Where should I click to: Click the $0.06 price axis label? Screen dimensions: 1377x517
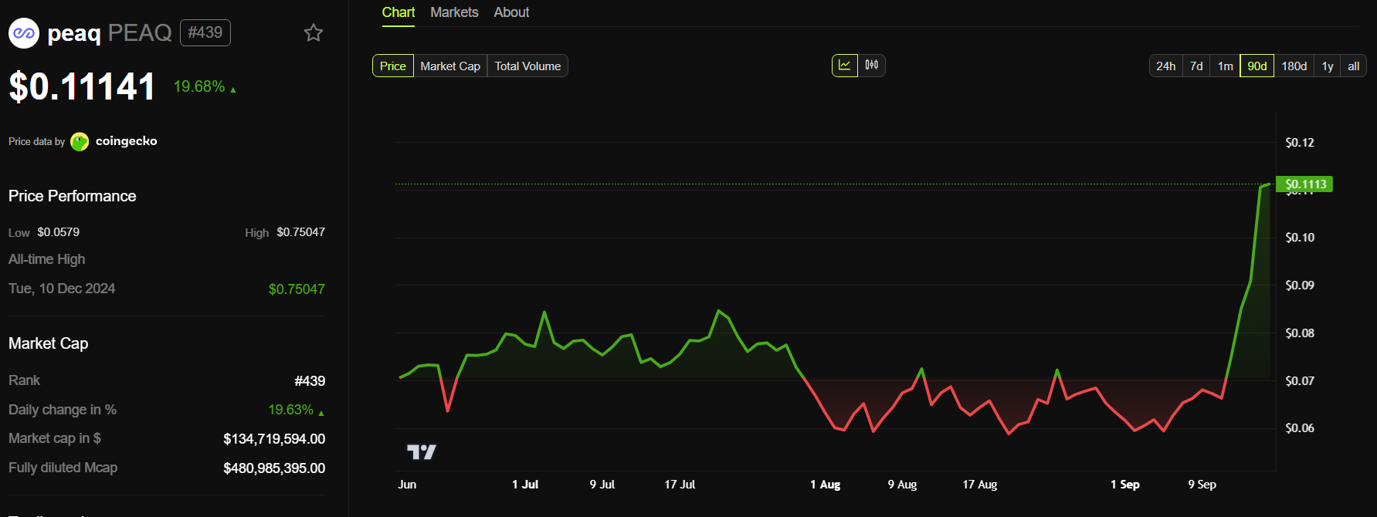(x=1300, y=428)
